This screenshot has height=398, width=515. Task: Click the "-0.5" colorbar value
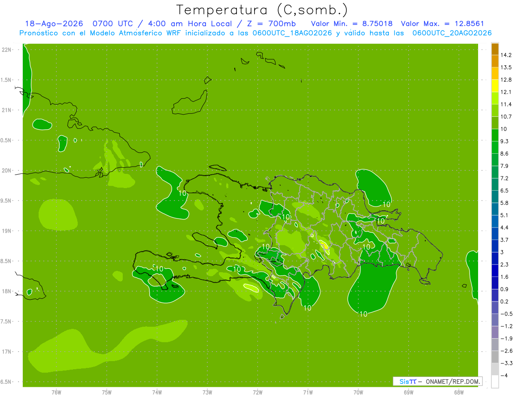click(x=506, y=314)
